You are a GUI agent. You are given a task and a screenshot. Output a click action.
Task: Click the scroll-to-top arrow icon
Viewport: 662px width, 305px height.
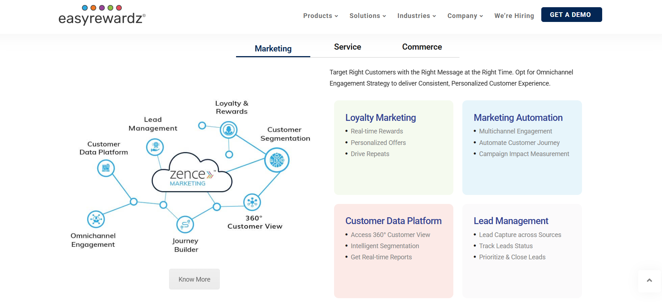click(x=649, y=281)
